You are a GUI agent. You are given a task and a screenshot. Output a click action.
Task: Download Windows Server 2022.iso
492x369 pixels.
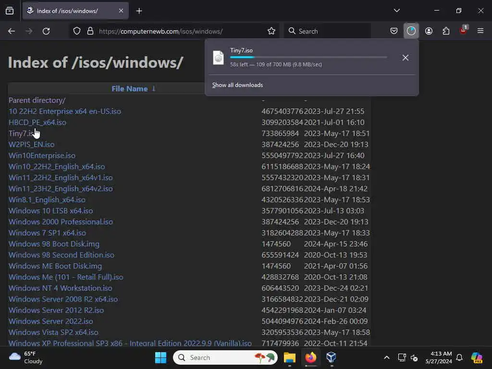[x=51, y=321]
